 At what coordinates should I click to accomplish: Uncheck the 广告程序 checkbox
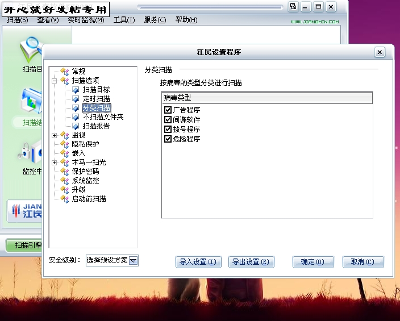click(x=168, y=110)
